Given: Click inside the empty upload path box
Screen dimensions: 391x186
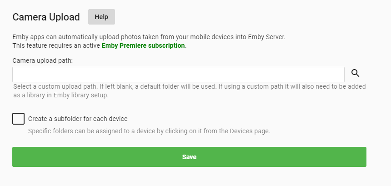Looking at the screenshot, I should pos(178,75).
